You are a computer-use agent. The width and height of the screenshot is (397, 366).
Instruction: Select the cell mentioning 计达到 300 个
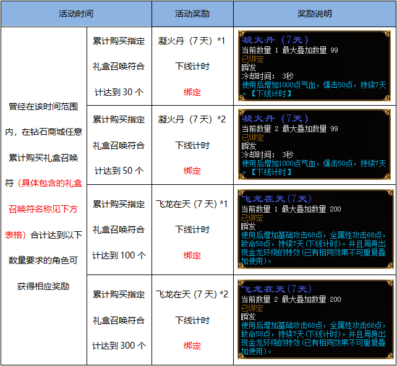[119, 320]
